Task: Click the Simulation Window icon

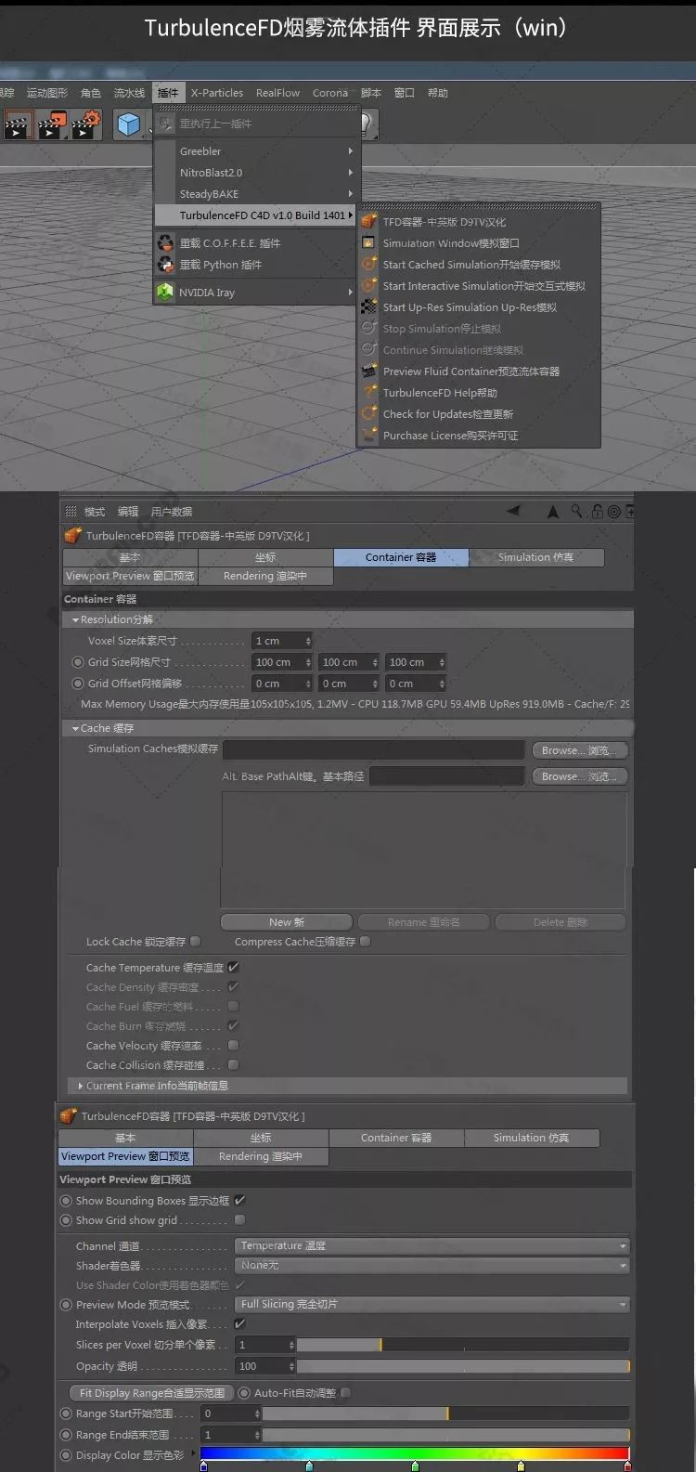Action: click(x=369, y=243)
